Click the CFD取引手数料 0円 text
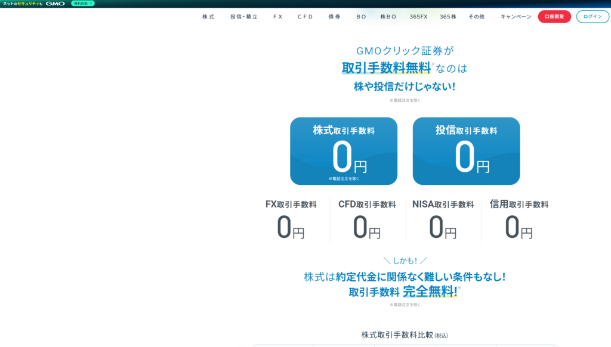This screenshot has width=611, height=347. [367, 219]
